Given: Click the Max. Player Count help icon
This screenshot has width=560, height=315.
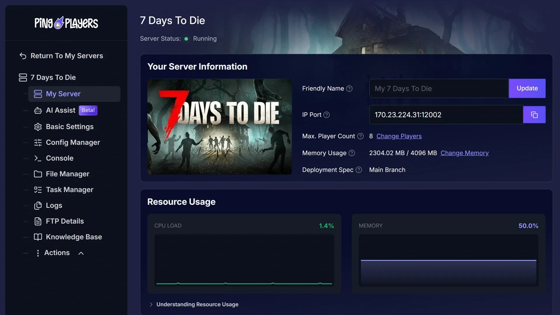Looking at the screenshot, I should [360, 136].
